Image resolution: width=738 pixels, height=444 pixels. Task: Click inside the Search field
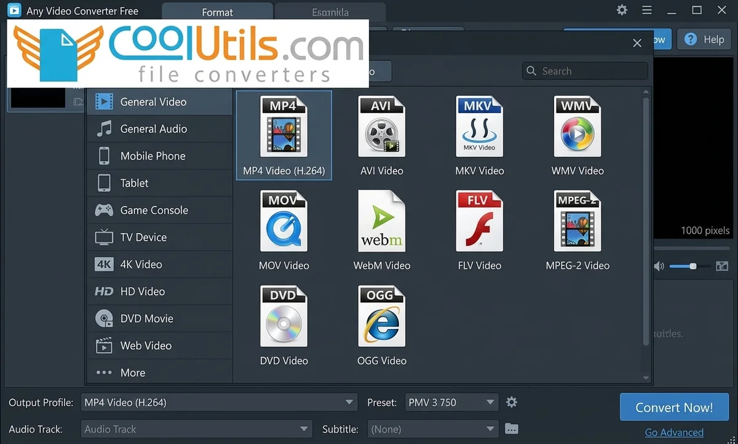[584, 71]
